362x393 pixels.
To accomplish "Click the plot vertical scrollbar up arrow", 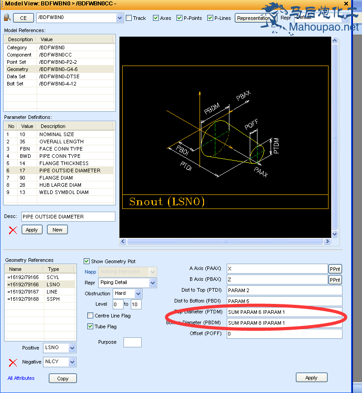I will pyautogui.click(x=335, y=40).
